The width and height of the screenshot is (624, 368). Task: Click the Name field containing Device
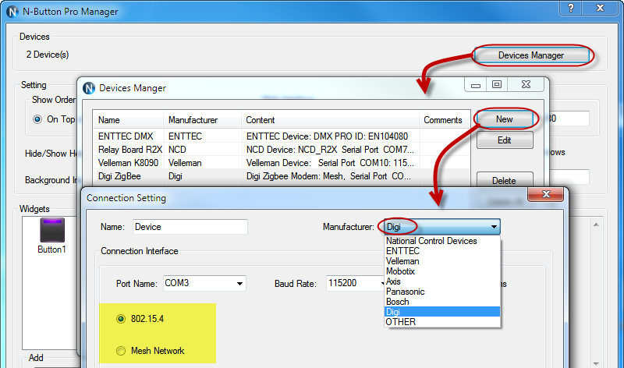[x=190, y=227]
